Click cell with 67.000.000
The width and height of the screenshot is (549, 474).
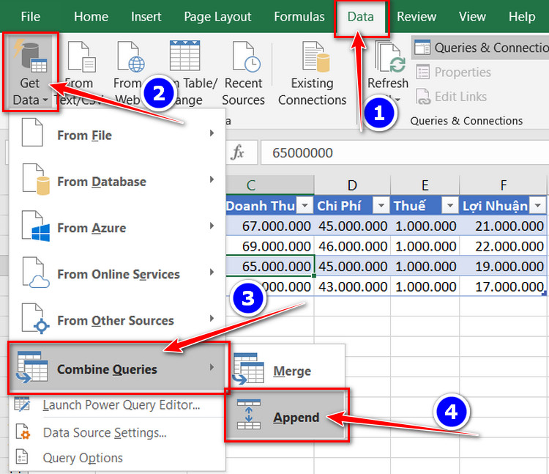click(x=270, y=226)
